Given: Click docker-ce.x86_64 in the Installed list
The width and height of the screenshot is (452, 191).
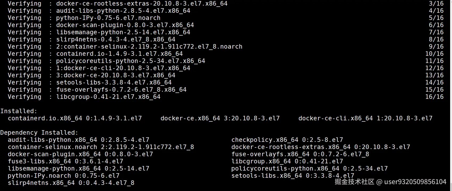Looking at the screenshot, I should 190,118.
